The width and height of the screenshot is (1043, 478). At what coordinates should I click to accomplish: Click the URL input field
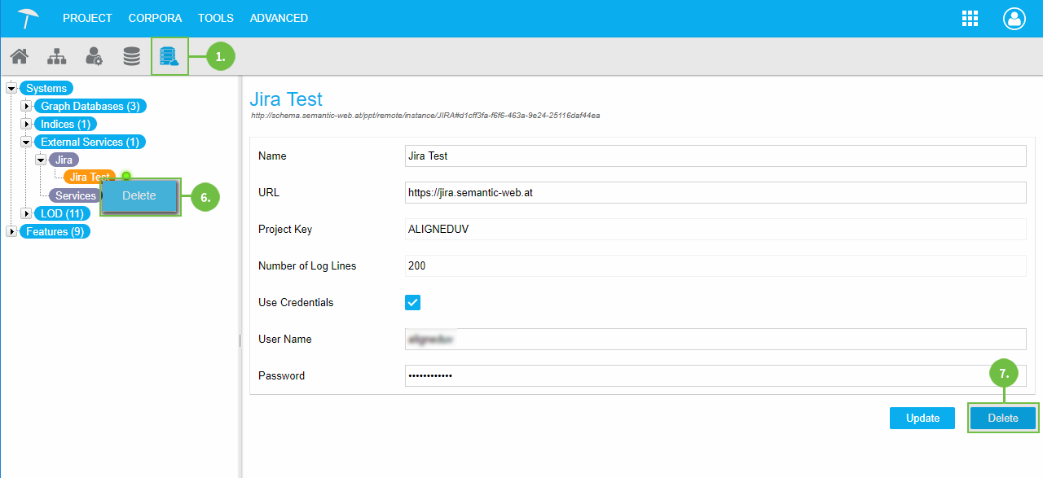coord(715,192)
